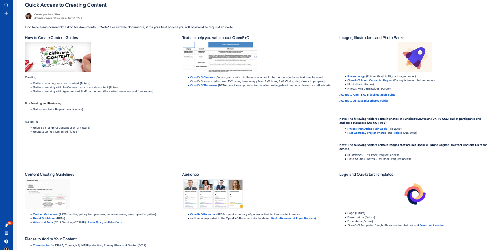Open the Case studies link
494x250 pixels.
(x=41, y=245)
